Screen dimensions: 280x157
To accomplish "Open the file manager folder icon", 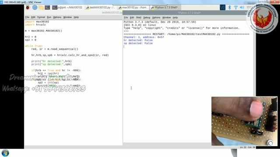I will [x=41, y=7].
